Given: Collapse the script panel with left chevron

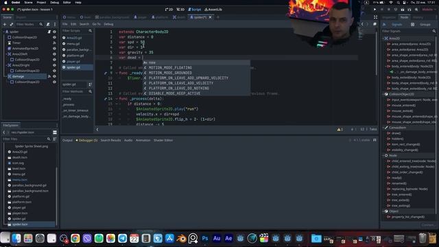Looking at the screenshot, I should [x=97, y=130].
